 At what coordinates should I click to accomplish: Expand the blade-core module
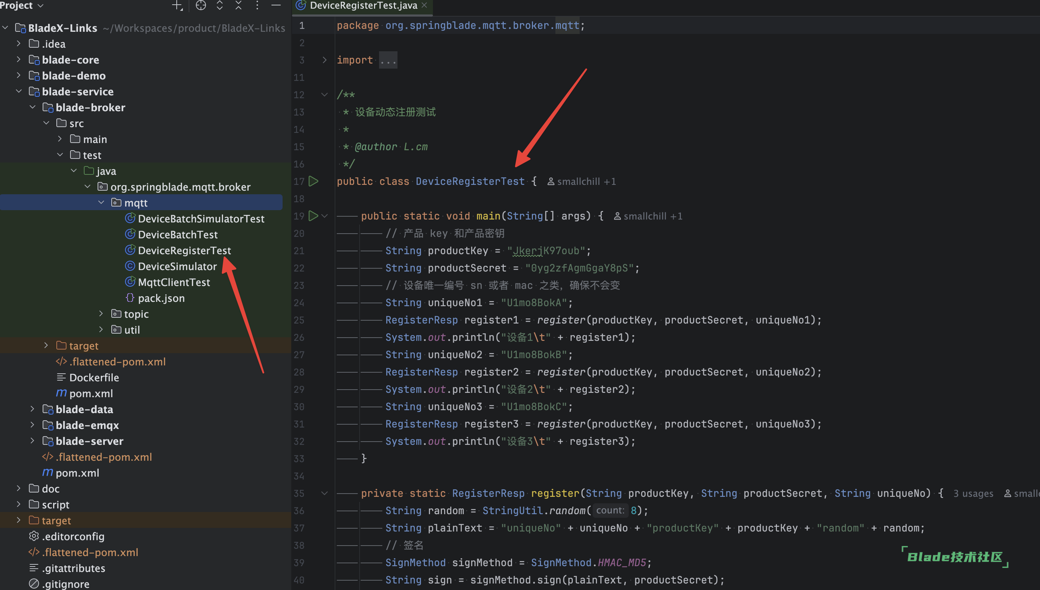point(19,59)
